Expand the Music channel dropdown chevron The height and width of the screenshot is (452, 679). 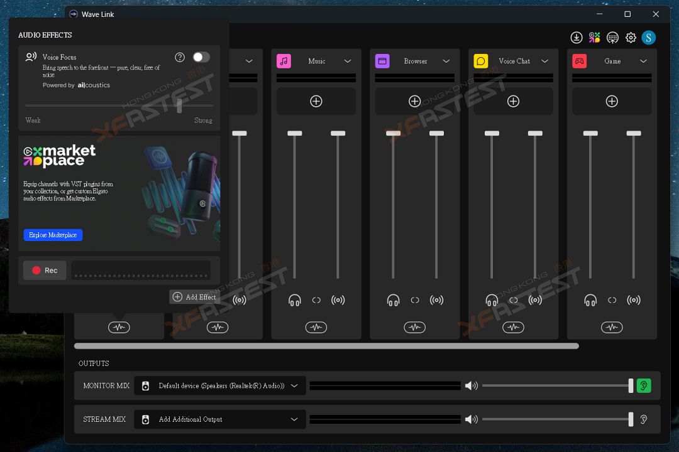coord(347,61)
